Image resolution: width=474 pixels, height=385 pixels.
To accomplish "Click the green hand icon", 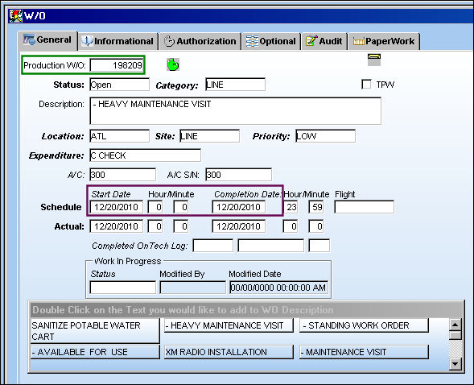I will (173, 64).
